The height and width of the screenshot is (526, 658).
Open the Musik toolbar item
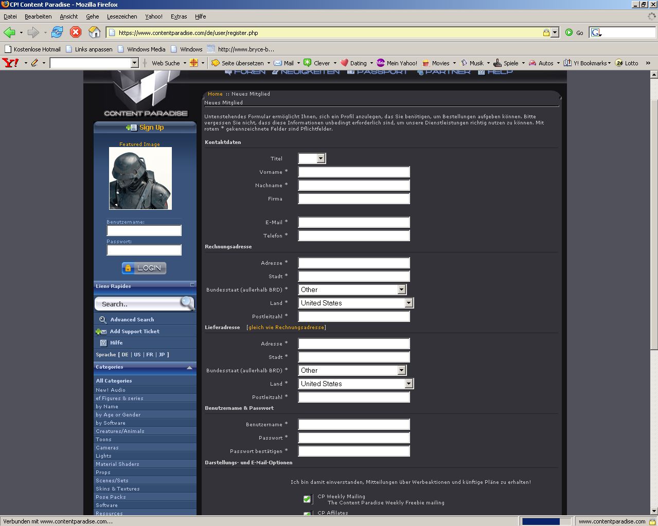tap(472, 63)
